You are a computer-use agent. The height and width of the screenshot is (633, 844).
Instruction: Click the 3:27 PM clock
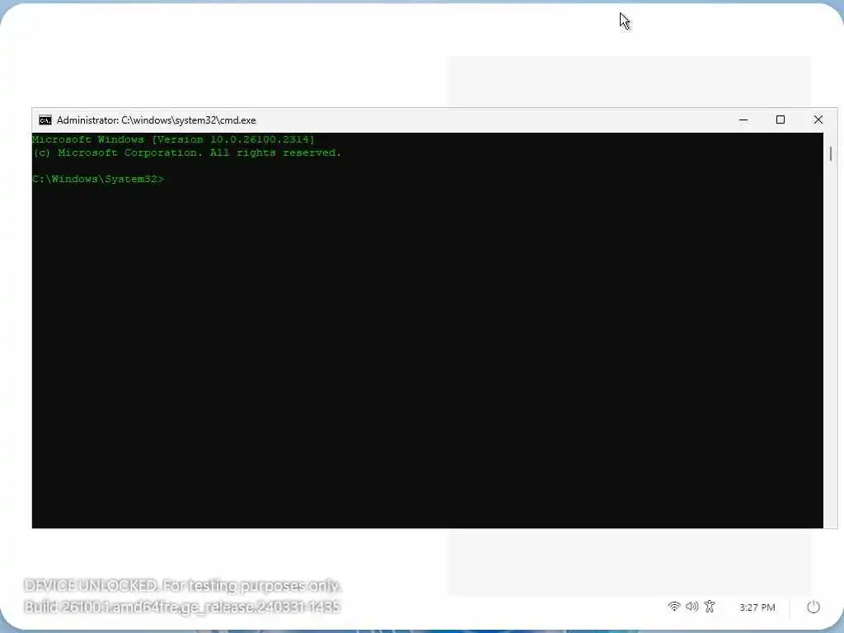pyautogui.click(x=757, y=607)
